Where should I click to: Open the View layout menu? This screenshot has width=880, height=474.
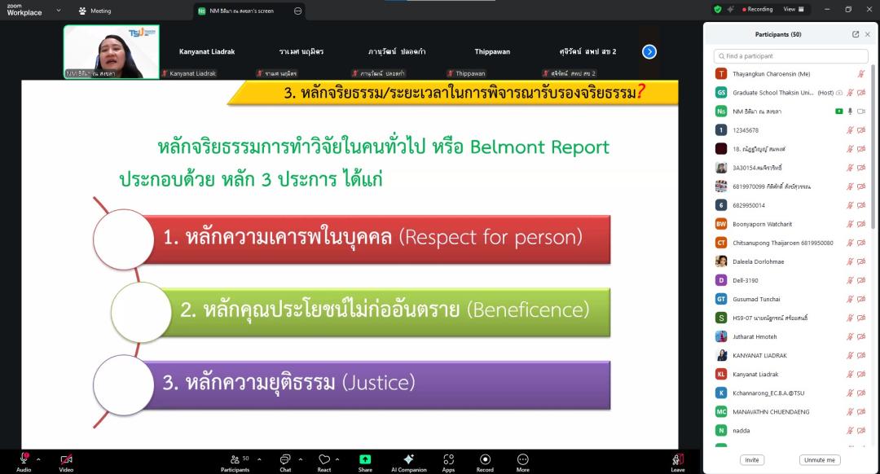click(x=793, y=9)
